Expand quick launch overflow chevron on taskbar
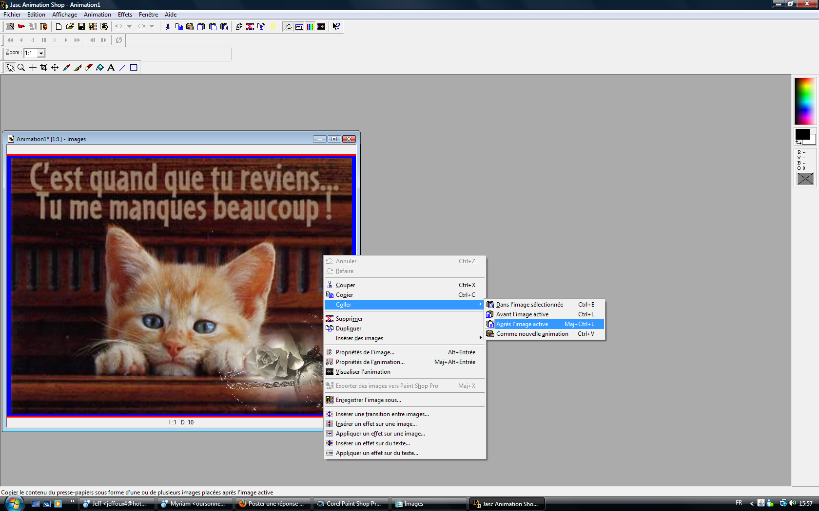 73,501
